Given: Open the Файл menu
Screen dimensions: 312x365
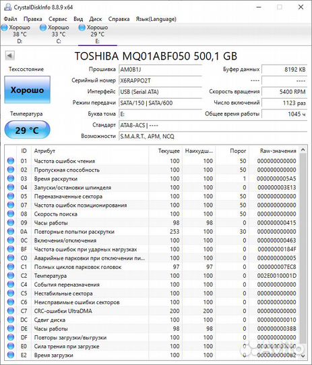Looking at the screenshot, I should pyautogui.click(x=10, y=19).
